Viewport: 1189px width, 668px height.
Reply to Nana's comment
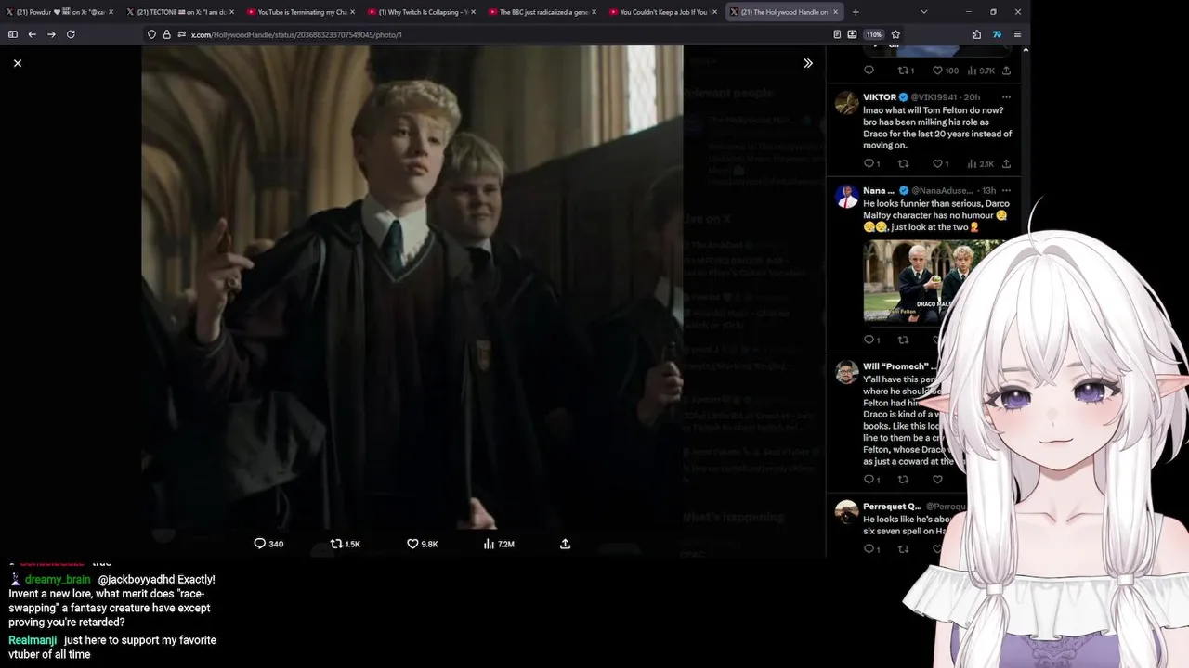(870, 340)
